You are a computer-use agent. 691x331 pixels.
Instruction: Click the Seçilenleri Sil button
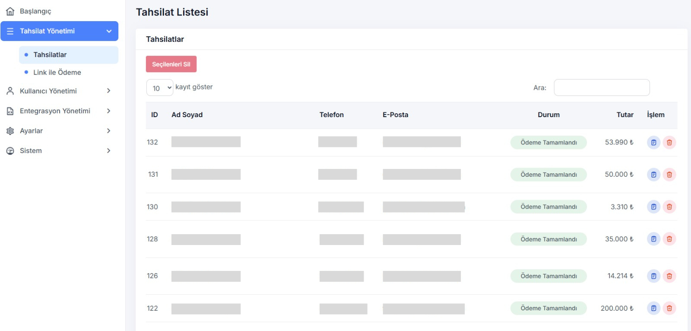pyautogui.click(x=171, y=64)
